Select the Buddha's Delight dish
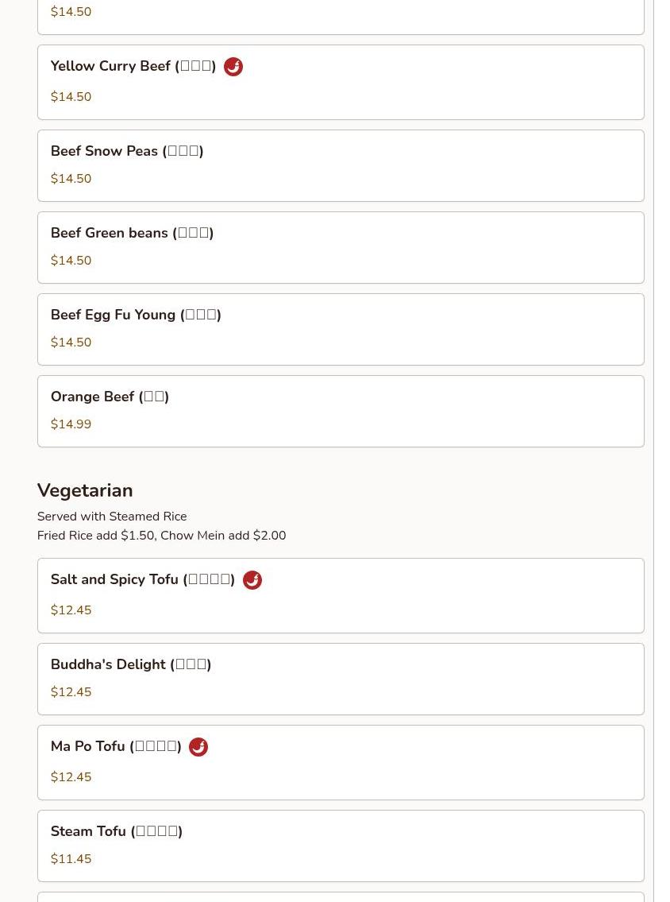The width and height of the screenshot is (670, 902). click(x=131, y=664)
